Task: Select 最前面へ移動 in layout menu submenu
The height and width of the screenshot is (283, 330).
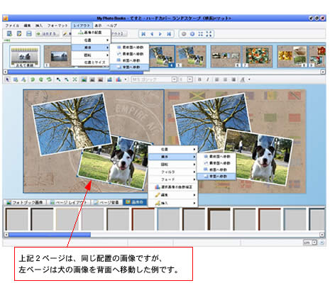Action: (x=130, y=48)
